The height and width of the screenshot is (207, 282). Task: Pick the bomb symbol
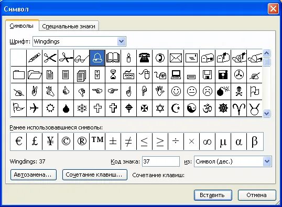223,91
